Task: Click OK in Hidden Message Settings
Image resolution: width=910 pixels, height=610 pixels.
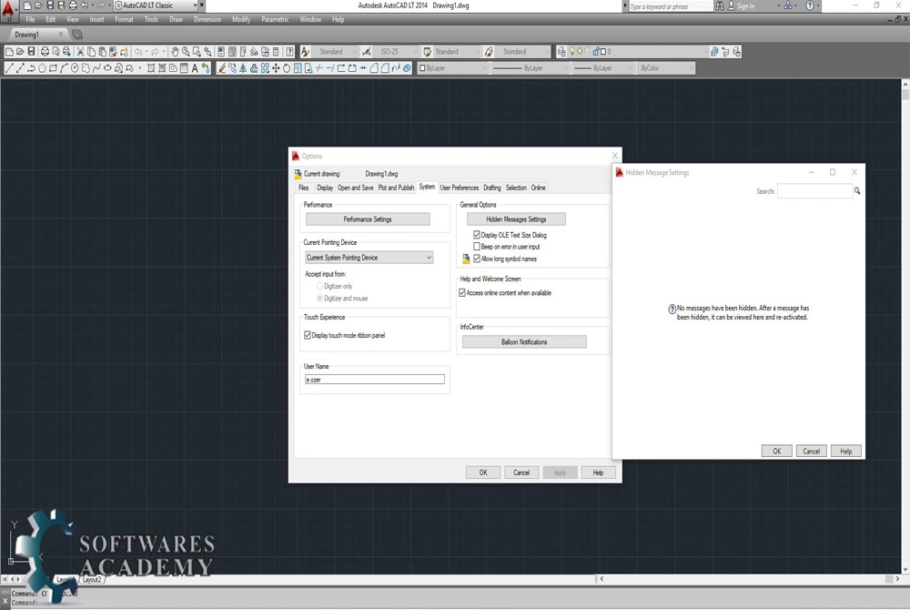Action: (776, 452)
